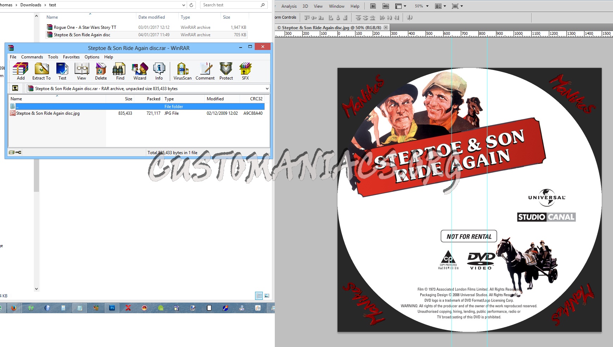Distribute top edges in options bar
The height and width of the screenshot is (347, 613).
[x=358, y=18]
